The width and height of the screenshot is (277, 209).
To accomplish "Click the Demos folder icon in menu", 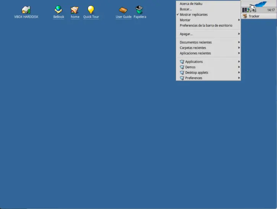I will point(182,67).
